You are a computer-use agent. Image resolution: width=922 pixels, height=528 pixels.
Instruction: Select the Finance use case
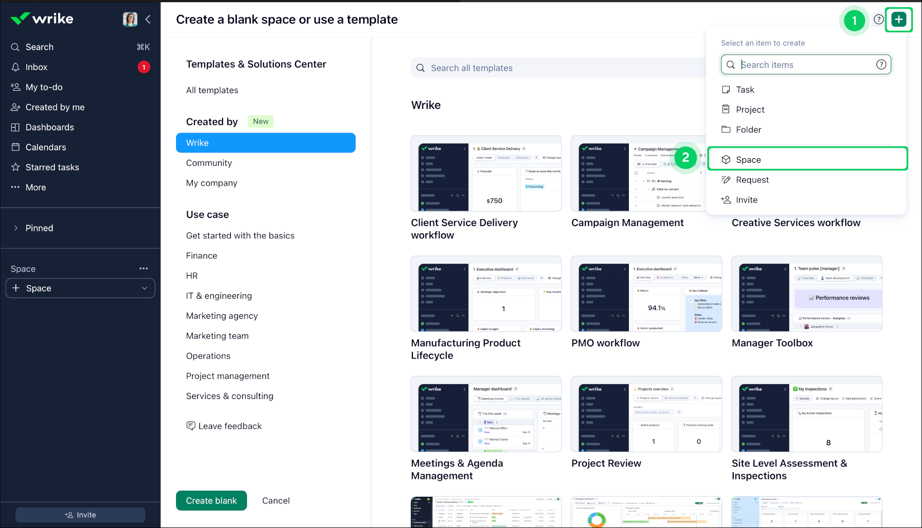click(202, 255)
